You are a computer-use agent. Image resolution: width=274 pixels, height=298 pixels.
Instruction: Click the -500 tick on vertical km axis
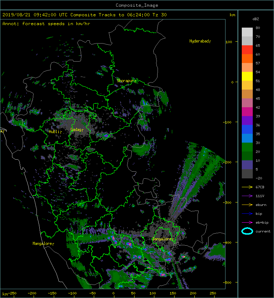pyautogui.click(x=228, y=283)
